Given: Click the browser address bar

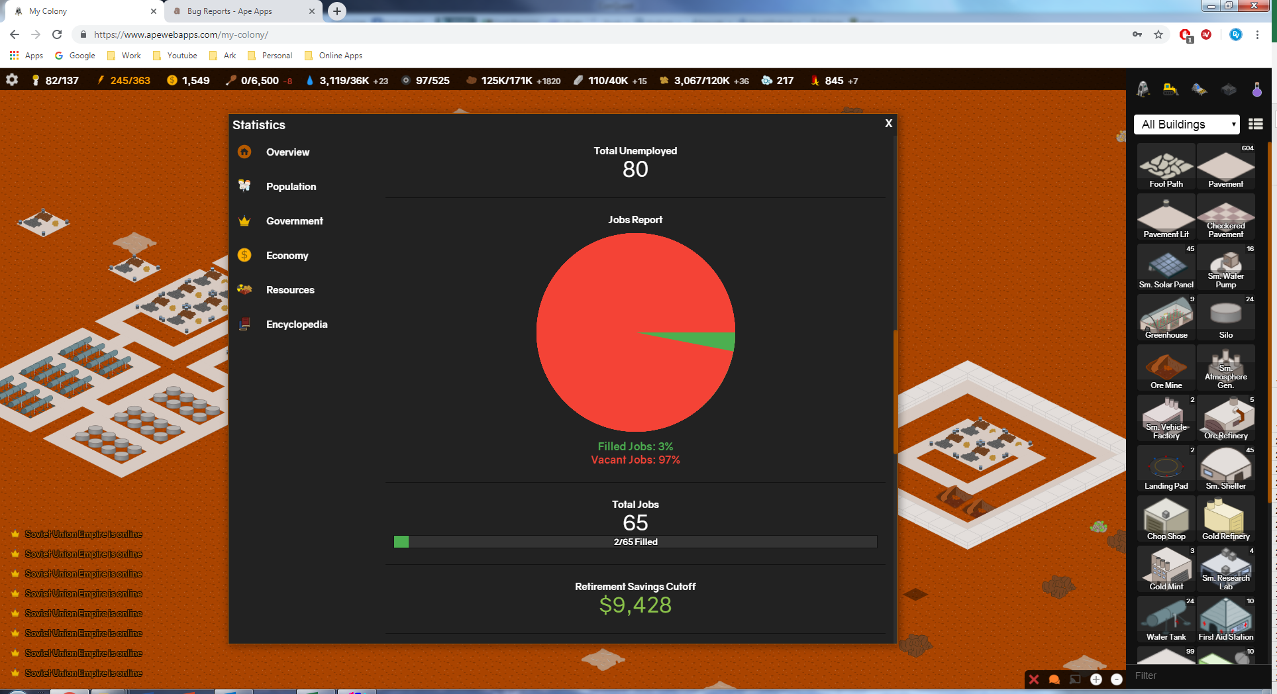Looking at the screenshot, I should [596, 34].
